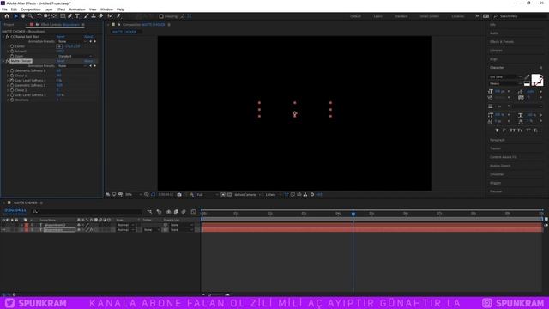This screenshot has width=549, height=309.
Task: Select the Unified Camera tool
Action: (x=46, y=16)
